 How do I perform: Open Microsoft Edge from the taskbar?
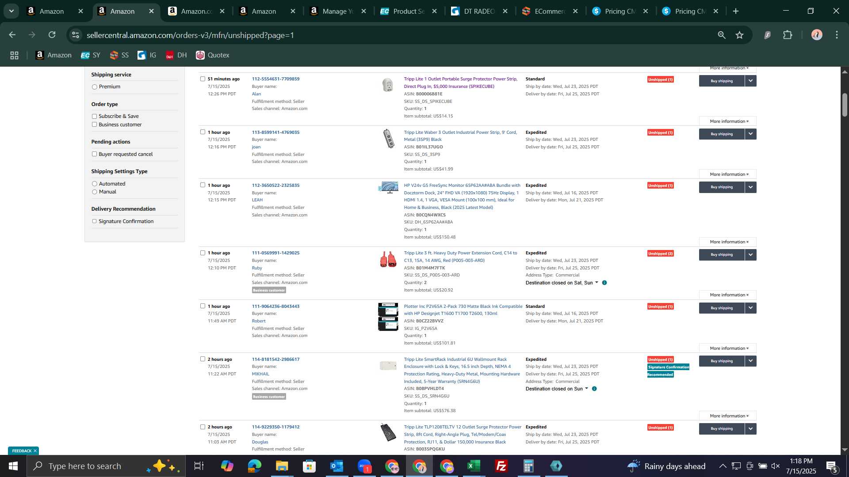(x=255, y=466)
